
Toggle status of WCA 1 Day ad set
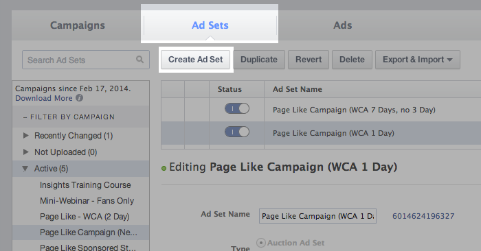click(237, 132)
